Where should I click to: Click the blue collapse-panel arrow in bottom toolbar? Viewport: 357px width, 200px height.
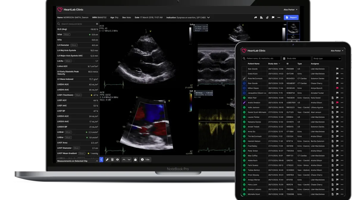point(101,159)
